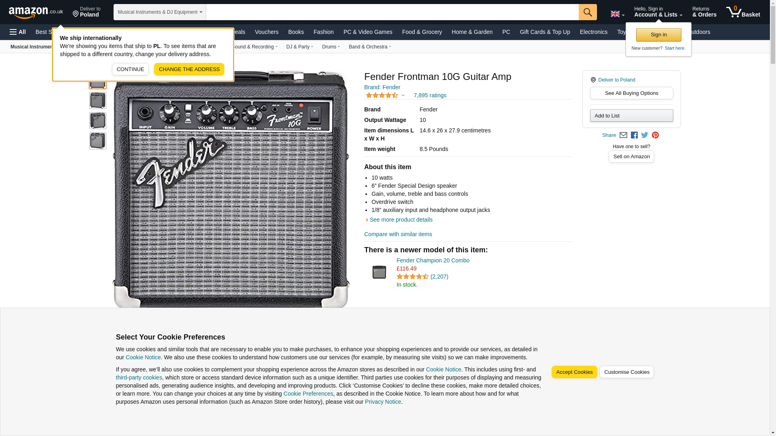The height and width of the screenshot is (436, 776).
Task: Share product on Facebook icon
Action: click(x=634, y=135)
